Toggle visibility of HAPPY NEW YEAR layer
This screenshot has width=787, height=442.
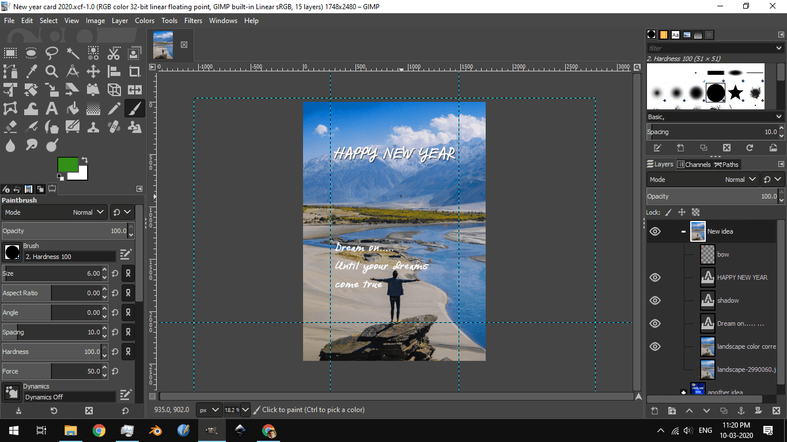[654, 277]
